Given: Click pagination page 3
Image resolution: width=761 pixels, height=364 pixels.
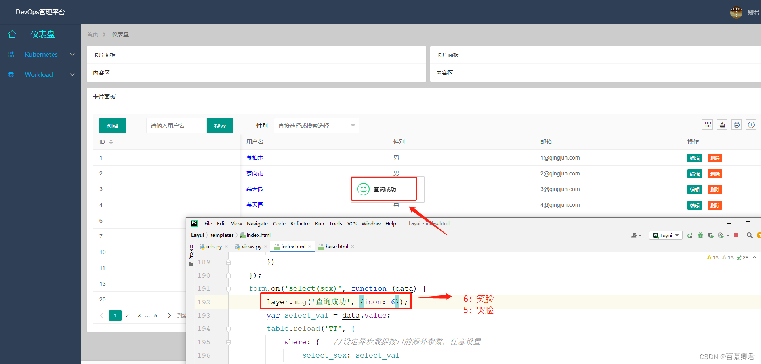Looking at the screenshot, I should coord(139,316).
